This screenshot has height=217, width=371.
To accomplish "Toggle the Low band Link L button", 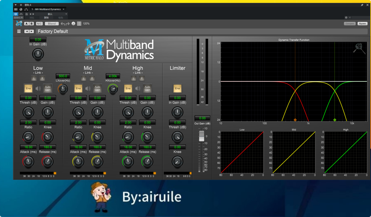I will [x=34, y=78].
